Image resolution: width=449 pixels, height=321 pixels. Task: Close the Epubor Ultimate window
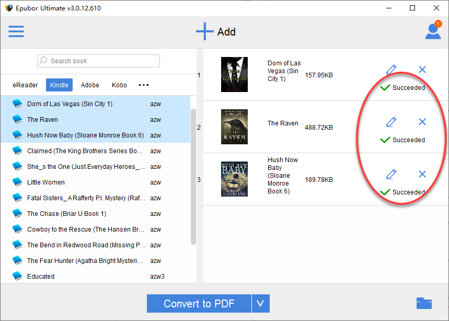pyautogui.click(x=436, y=8)
